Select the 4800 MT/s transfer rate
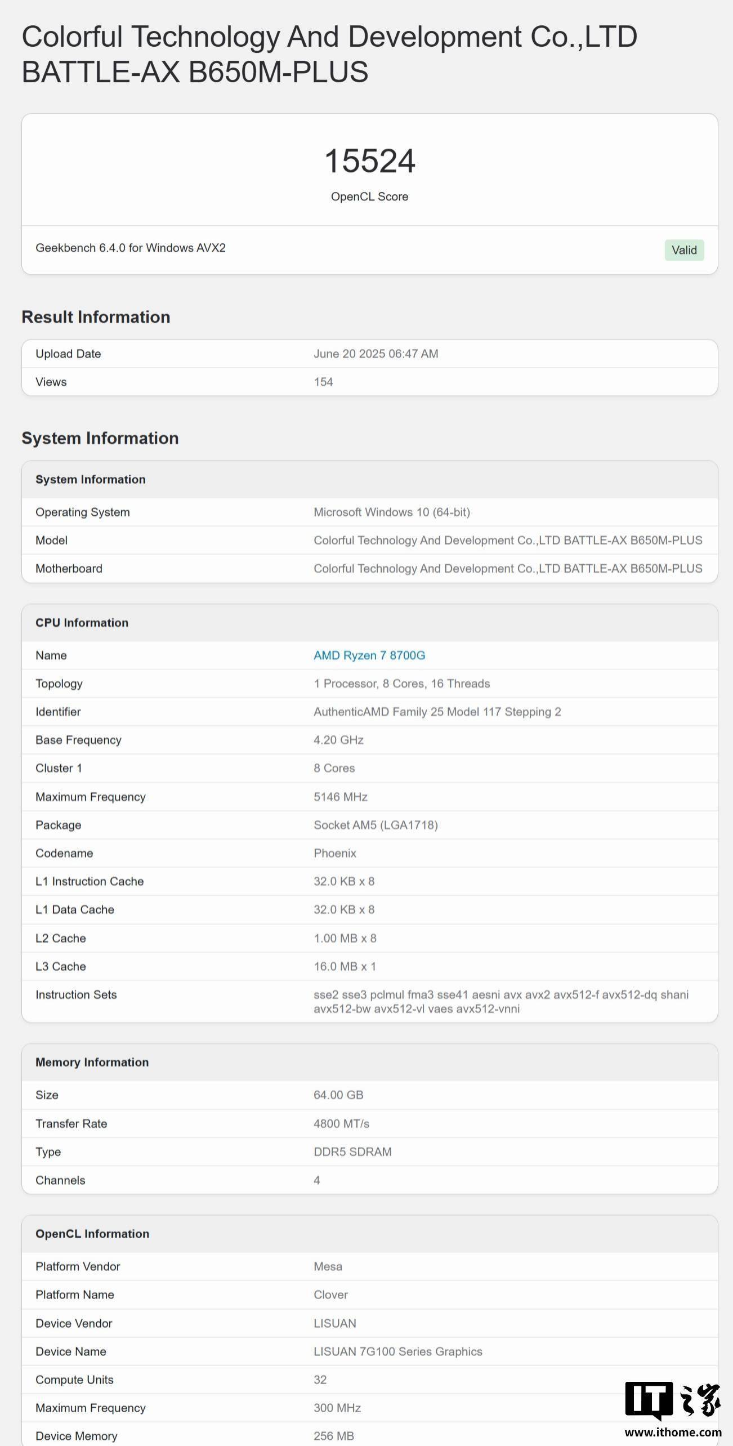733x1446 pixels. 342,1123
